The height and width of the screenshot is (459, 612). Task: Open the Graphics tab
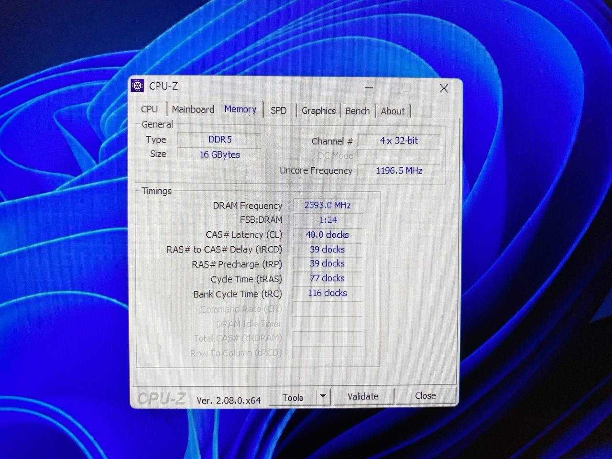pyautogui.click(x=318, y=111)
